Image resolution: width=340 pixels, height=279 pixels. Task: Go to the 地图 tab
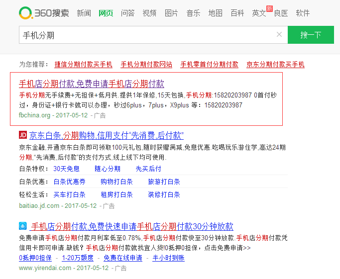point(215,13)
